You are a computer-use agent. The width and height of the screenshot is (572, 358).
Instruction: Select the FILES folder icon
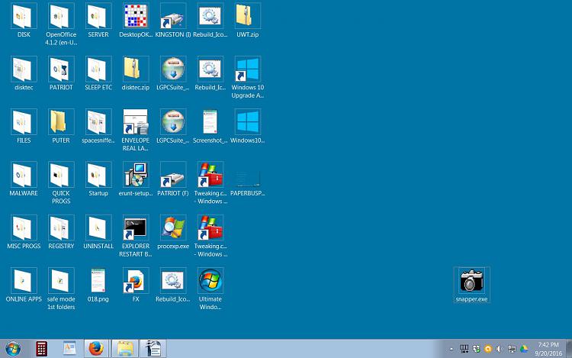24,122
